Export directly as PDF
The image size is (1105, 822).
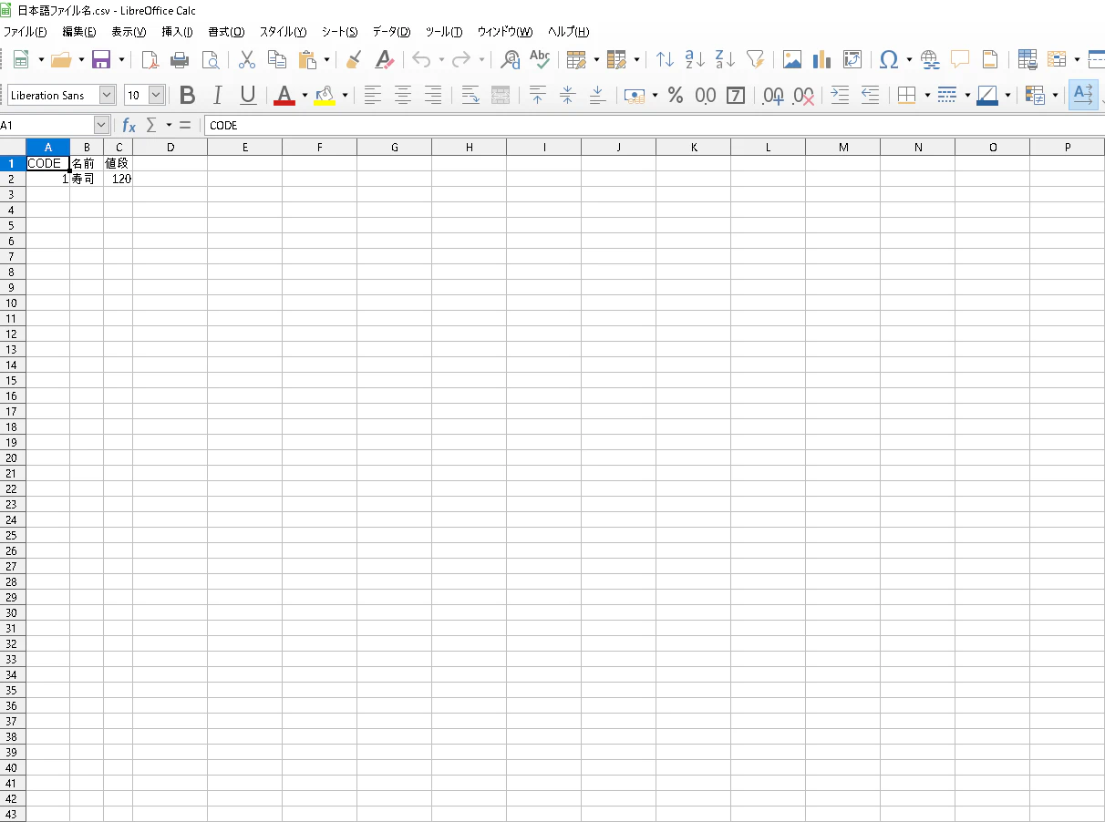pyautogui.click(x=150, y=60)
